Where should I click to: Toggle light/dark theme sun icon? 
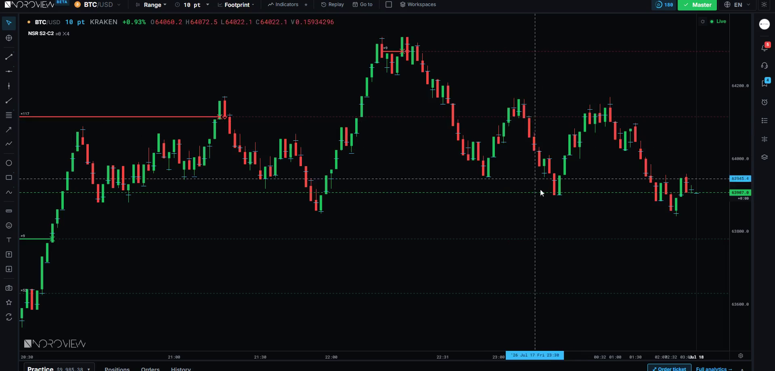point(764,5)
